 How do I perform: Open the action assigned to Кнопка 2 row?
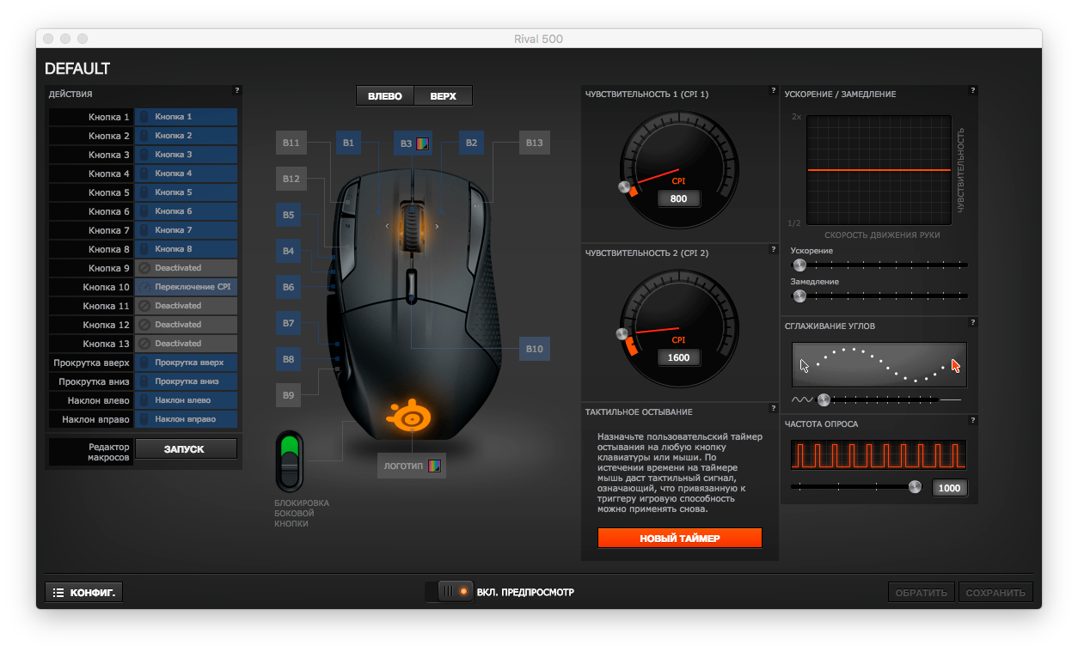click(x=186, y=136)
